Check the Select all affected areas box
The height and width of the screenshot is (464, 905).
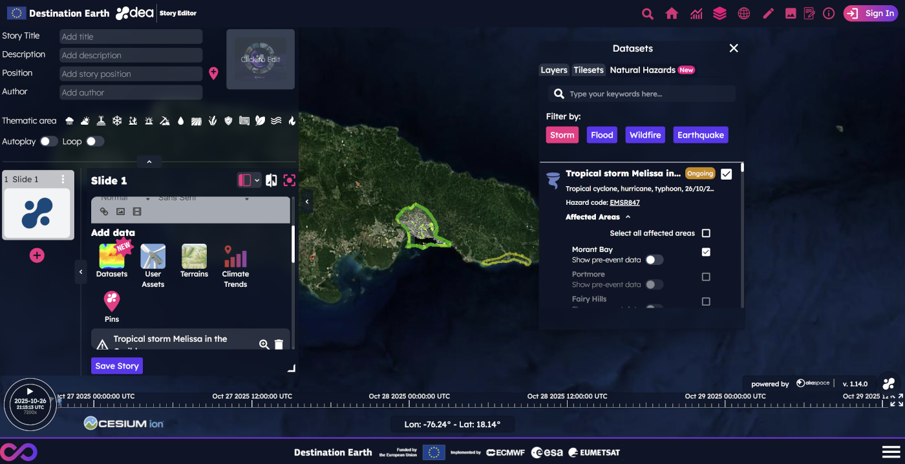[x=706, y=233]
